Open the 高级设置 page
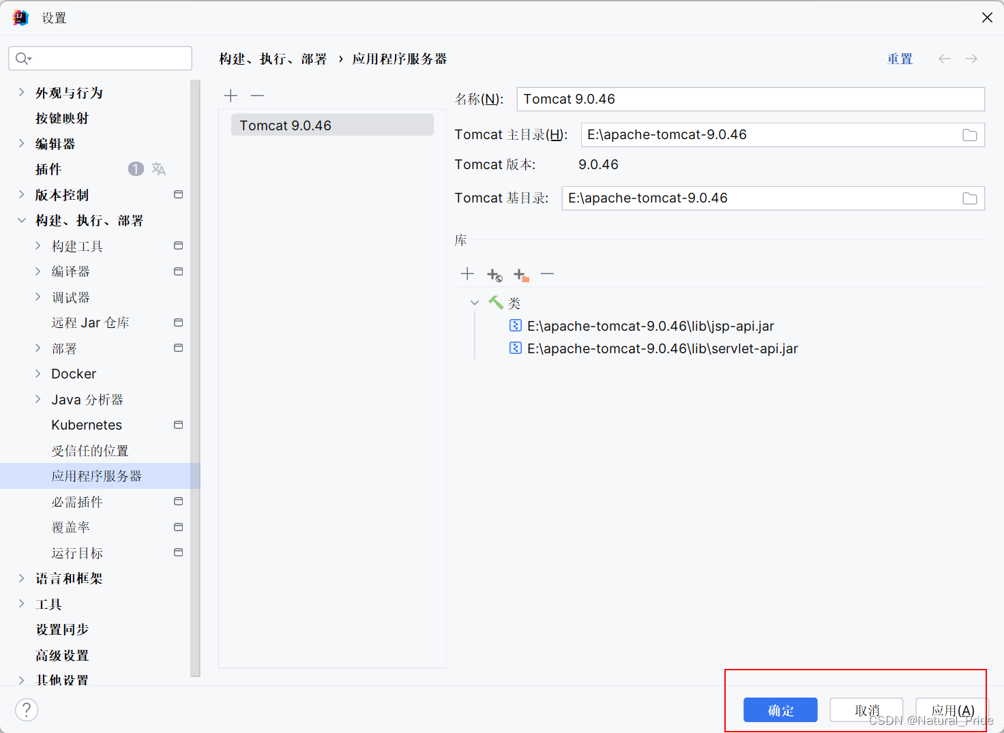The width and height of the screenshot is (1004, 733). click(x=62, y=655)
